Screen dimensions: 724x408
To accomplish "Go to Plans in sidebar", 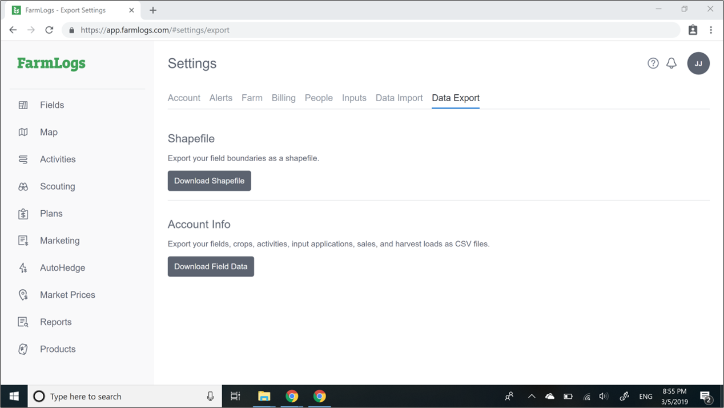I will [51, 214].
